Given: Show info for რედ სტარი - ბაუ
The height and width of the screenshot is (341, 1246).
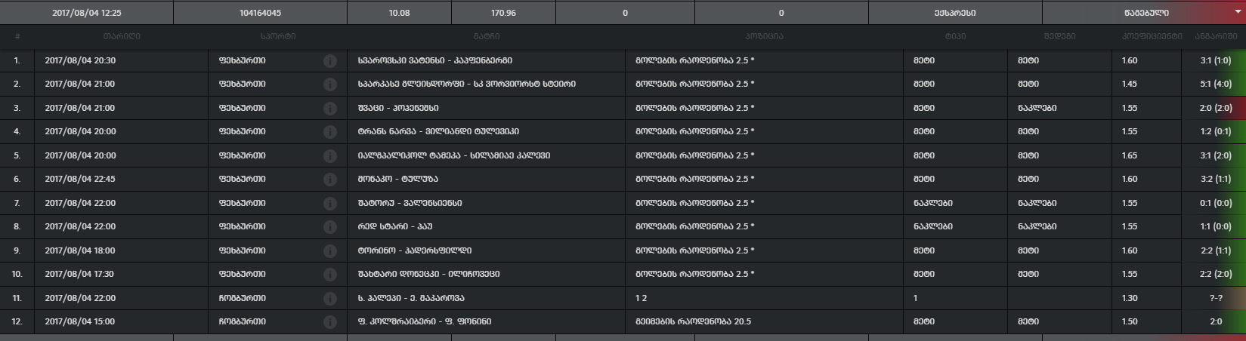Looking at the screenshot, I should (330, 227).
